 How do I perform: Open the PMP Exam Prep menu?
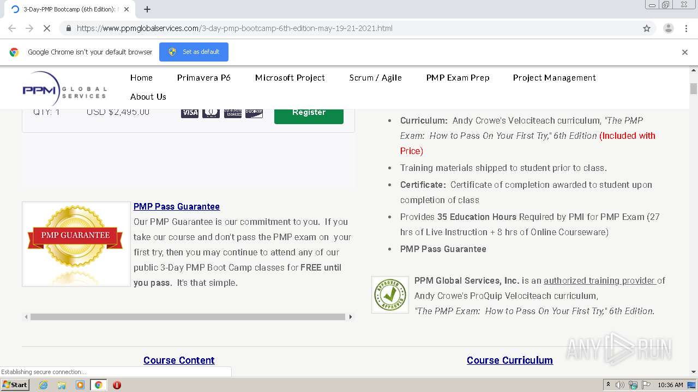coord(458,78)
